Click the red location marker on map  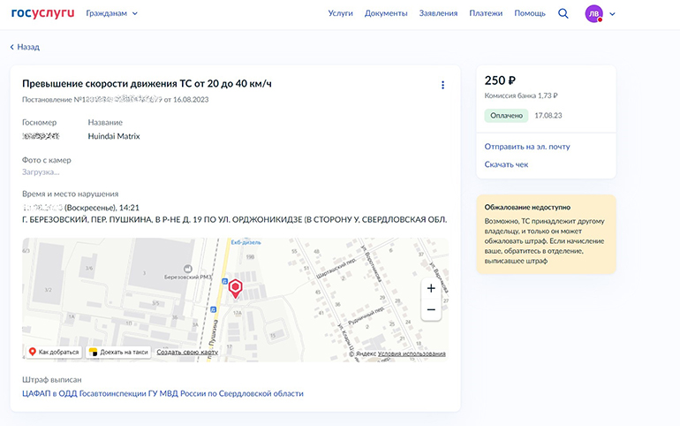tap(235, 288)
